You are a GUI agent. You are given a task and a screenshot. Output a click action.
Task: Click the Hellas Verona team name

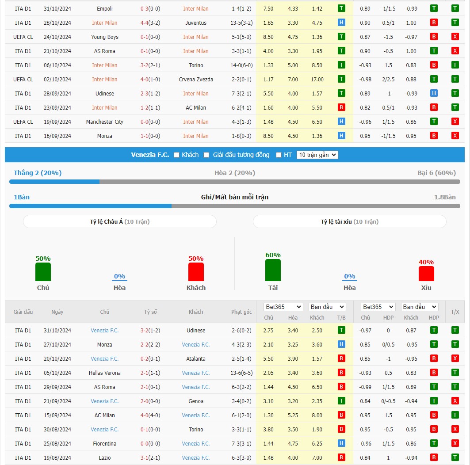click(105, 373)
